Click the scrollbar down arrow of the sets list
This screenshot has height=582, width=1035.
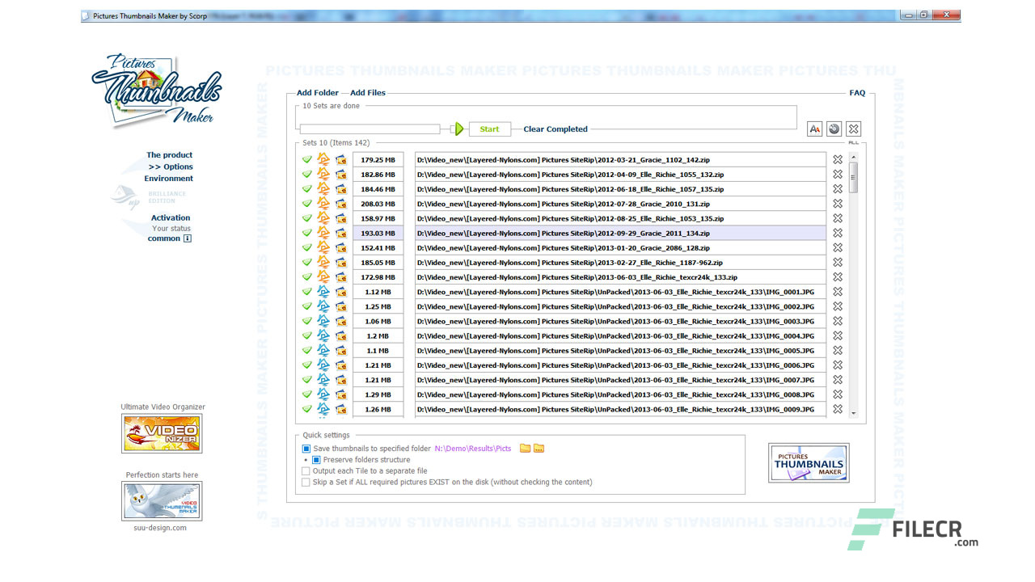click(852, 412)
